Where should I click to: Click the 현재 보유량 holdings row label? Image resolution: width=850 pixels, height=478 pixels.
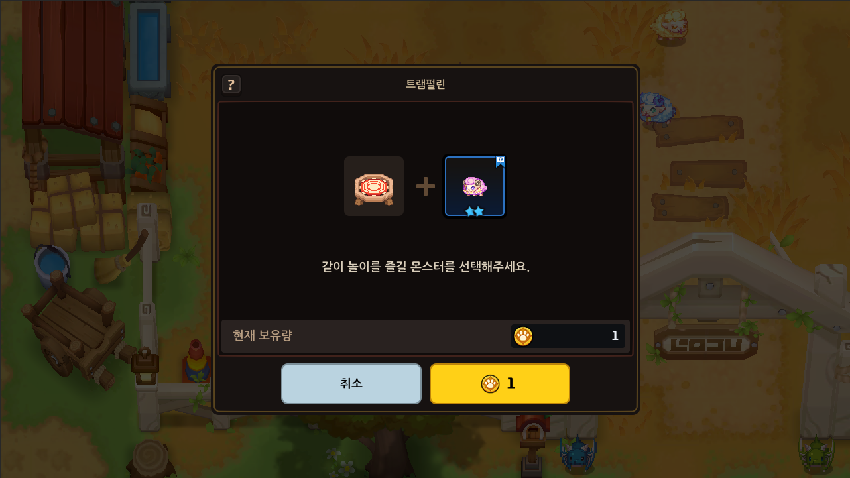tap(263, 335)
